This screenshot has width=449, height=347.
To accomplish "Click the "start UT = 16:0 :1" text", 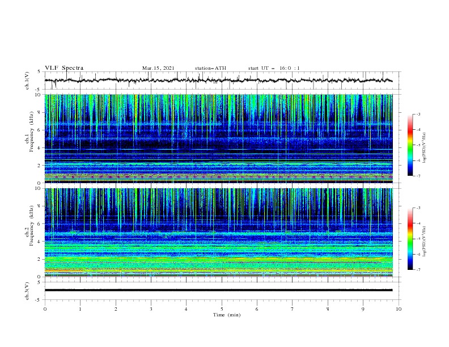I will [x=274, y=68].
